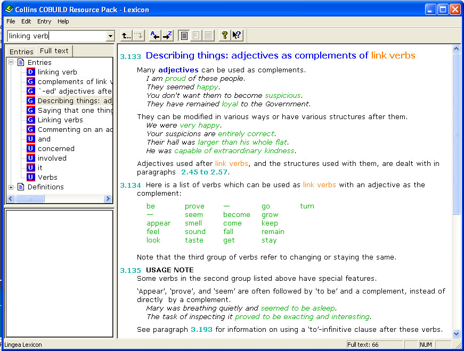Click the D icon beside linking verb
The height and width of the screenshot is (351, 464).
pyautogui.click(x=31, y=72)
